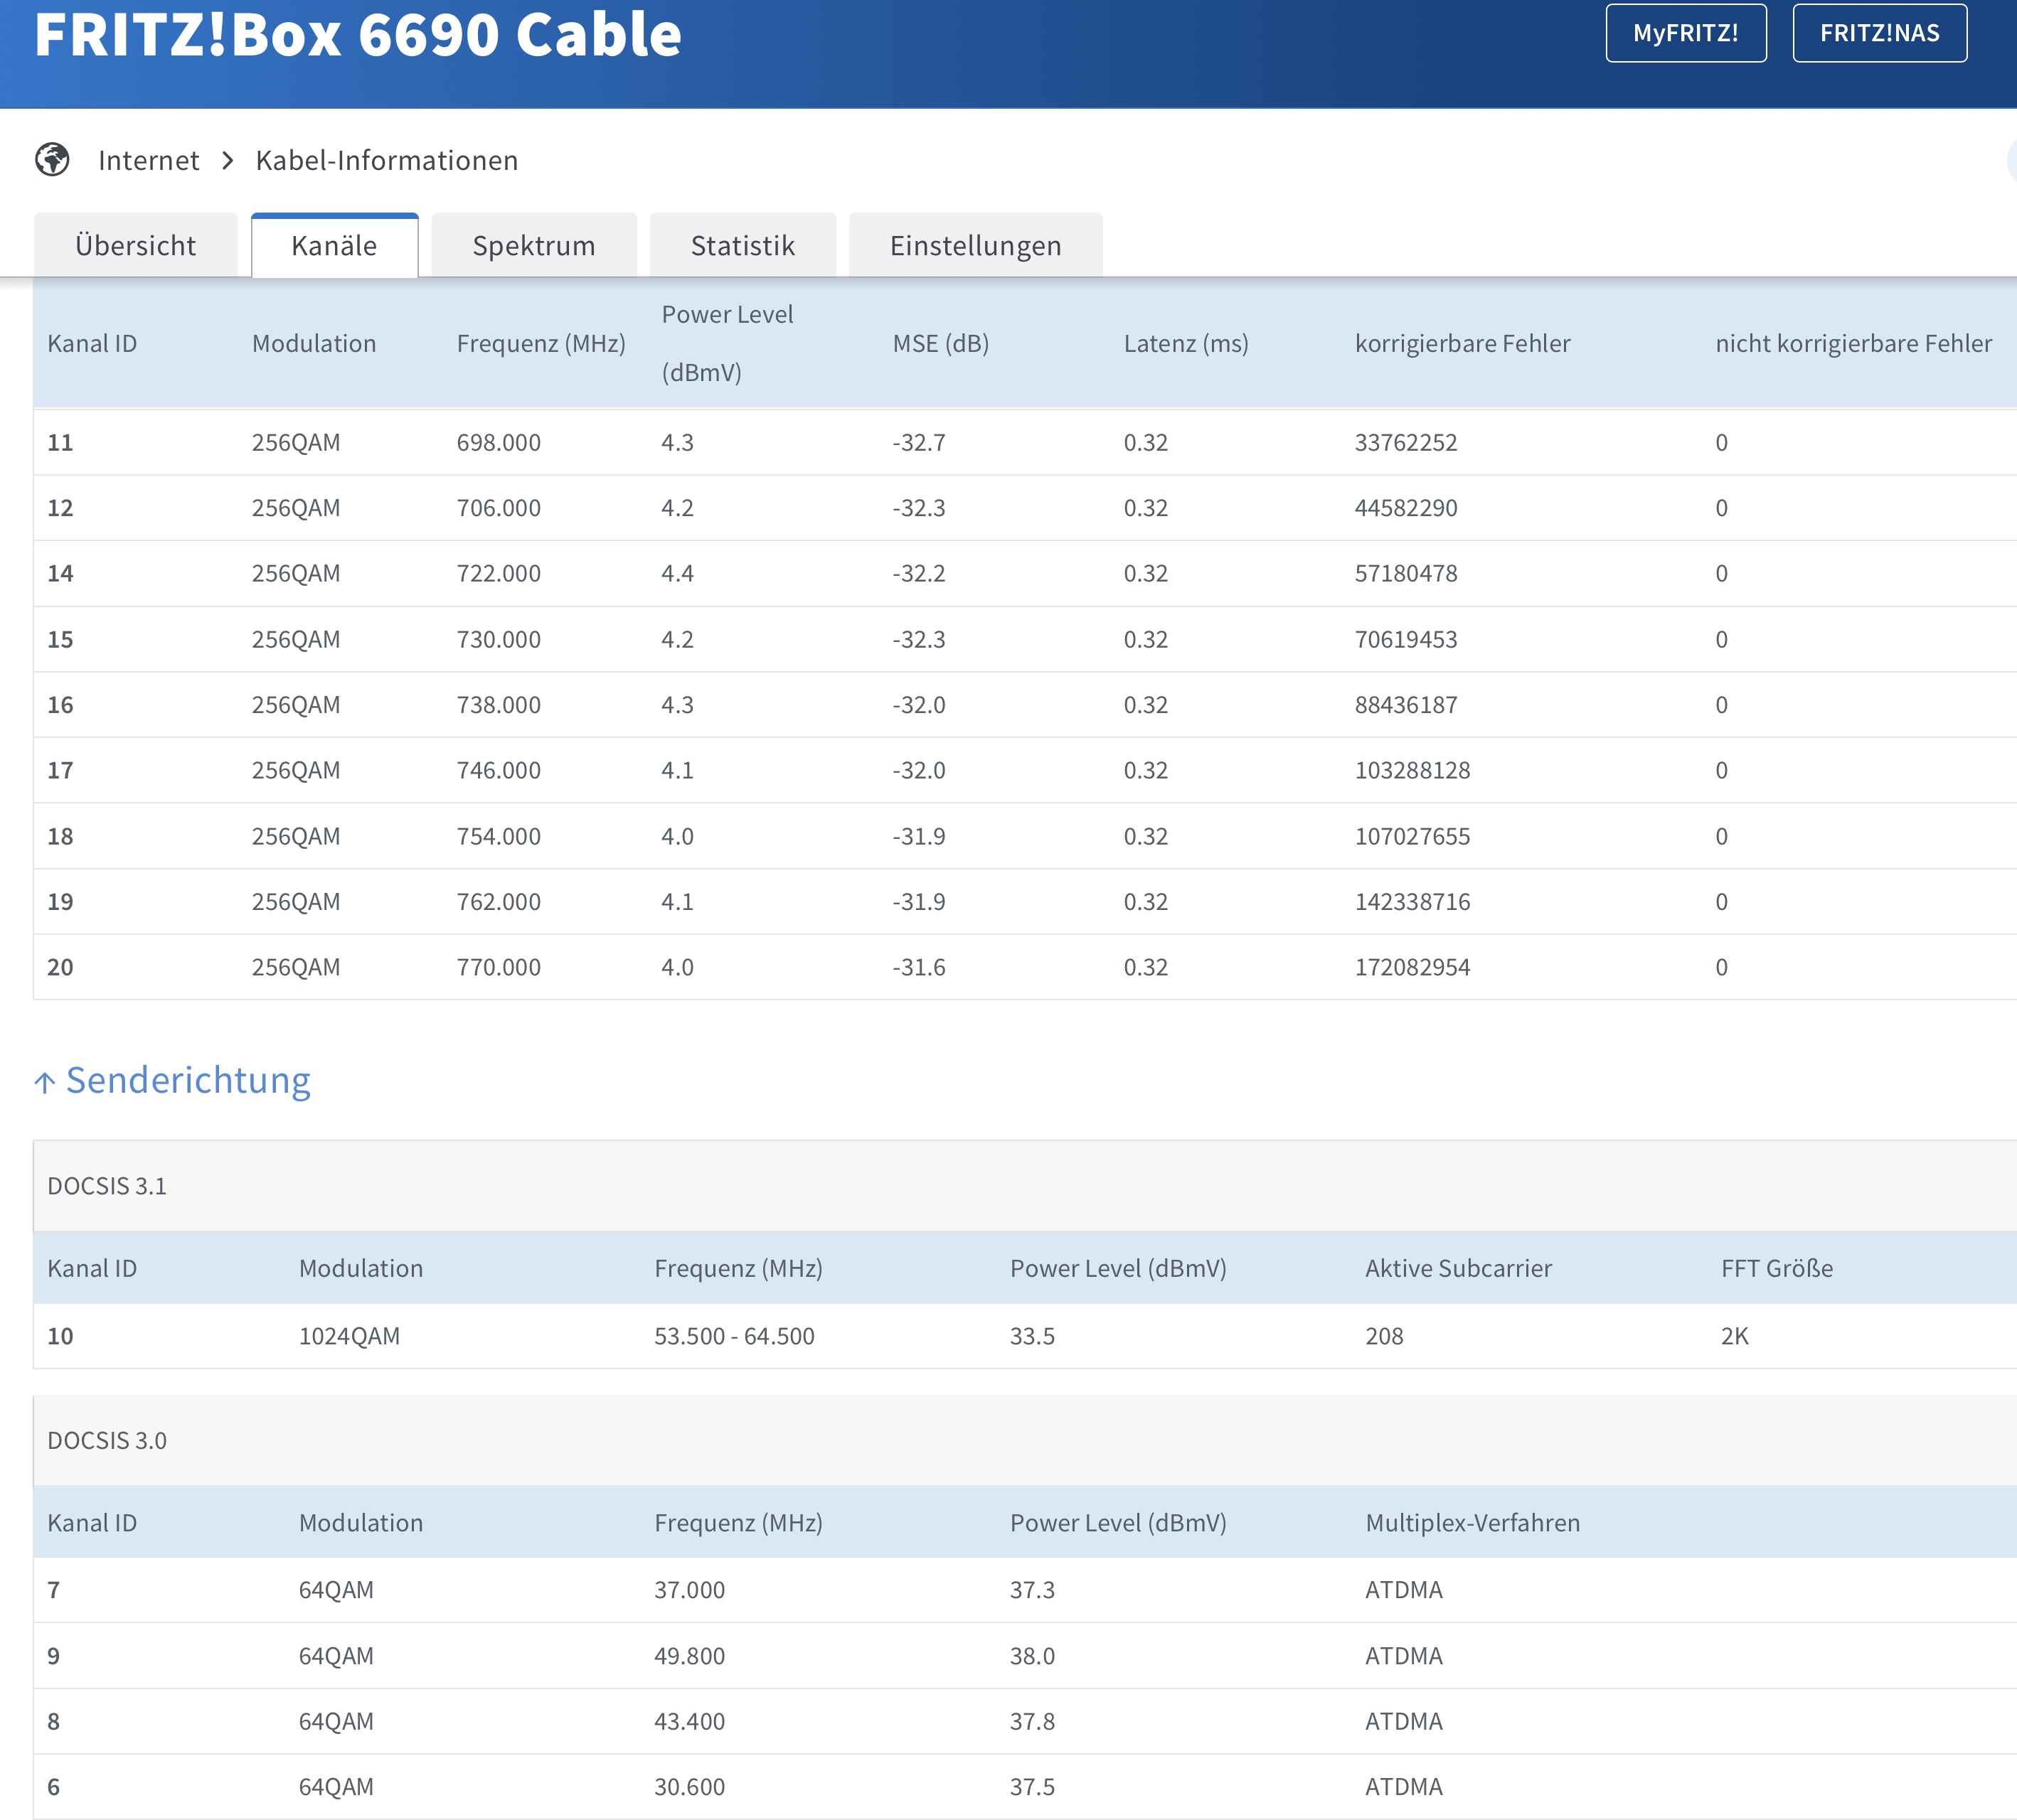The width and height of the screenshot is (2017, 1820).
Task: Click the DOCSIS 3.0 section header
Action: point(107,1440)
